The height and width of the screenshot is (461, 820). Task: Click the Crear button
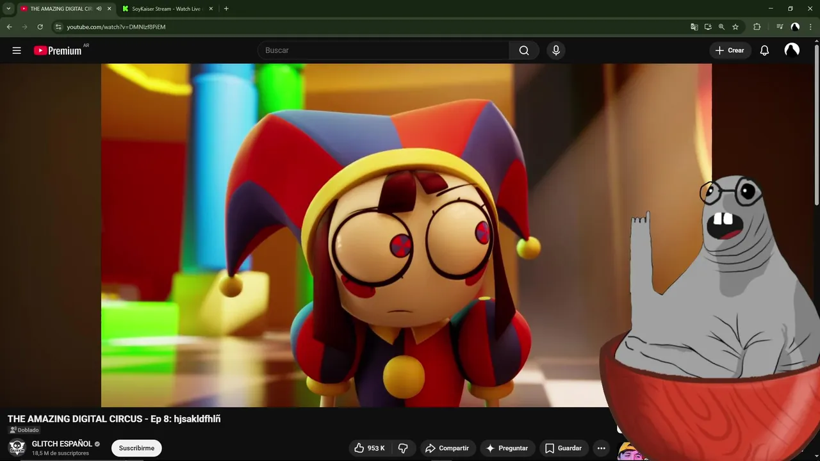point(730,51)
